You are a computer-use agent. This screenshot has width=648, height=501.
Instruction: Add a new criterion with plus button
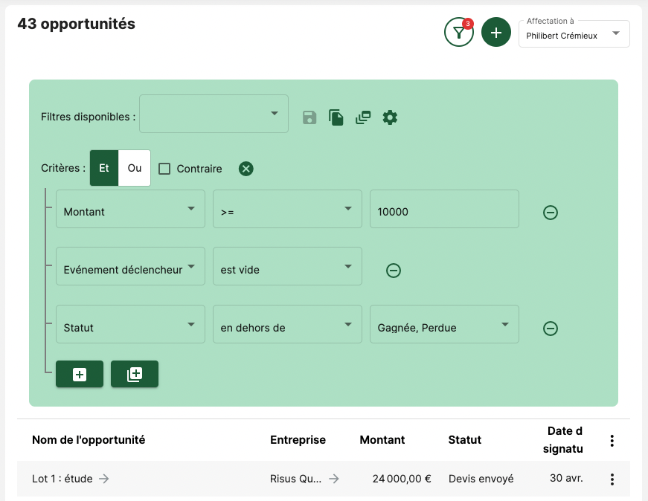80,374
